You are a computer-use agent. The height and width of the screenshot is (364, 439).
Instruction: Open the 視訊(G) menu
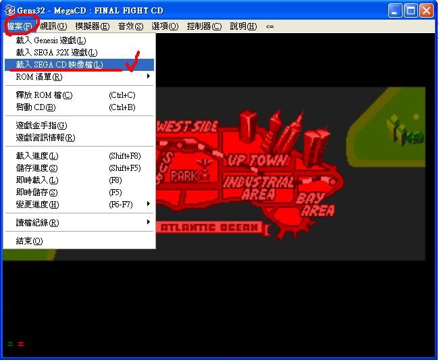click(x=53, y=26)
